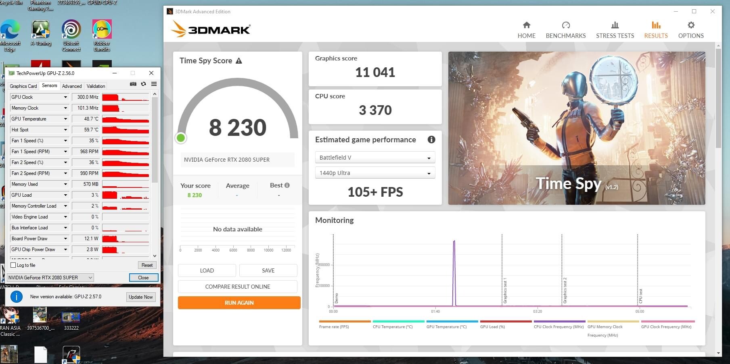Open the Stress Tests section
Viewport: 730px width, 364px height.
(x=615, y=30)
